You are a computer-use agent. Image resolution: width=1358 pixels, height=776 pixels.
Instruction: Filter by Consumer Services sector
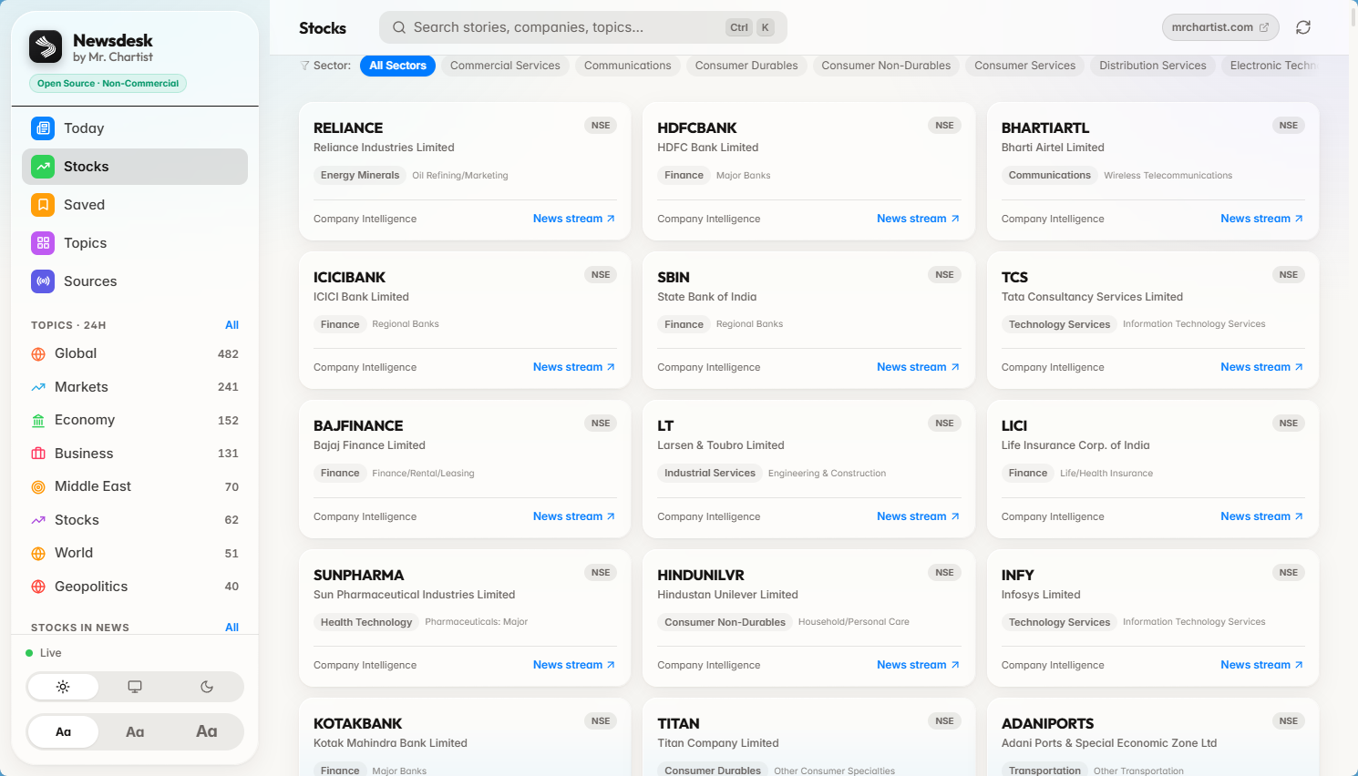tap(1025, 66)
